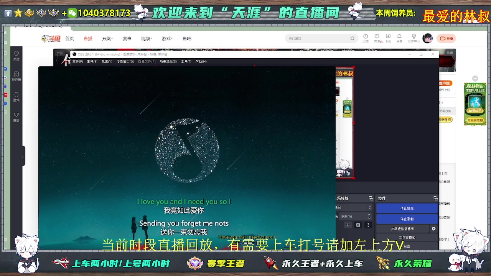Image resolution: width=491 pixels, height=276 pixels.
Task: Collapse the forest ad with minus icon
Action: point(475,78)
